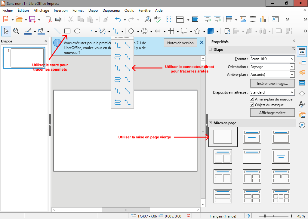Click the Print toolbar icon
308x219 pixels.
(58, 19)
